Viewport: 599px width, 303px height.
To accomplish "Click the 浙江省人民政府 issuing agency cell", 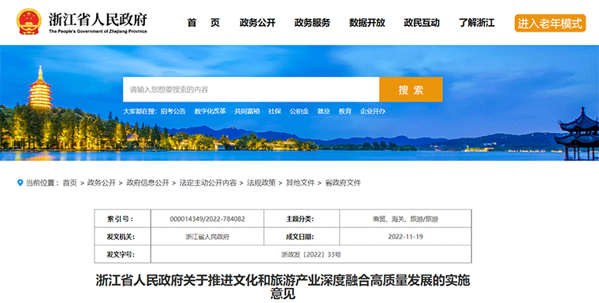I will click(207, 237).
